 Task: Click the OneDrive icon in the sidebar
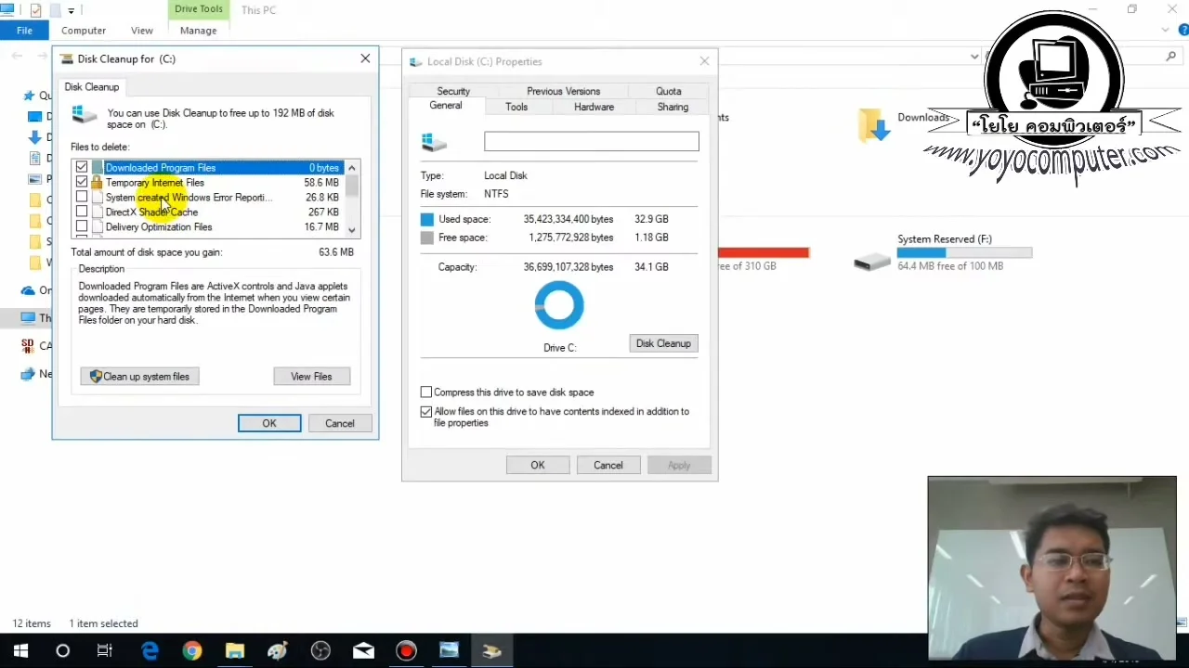(x=28, y=289)
